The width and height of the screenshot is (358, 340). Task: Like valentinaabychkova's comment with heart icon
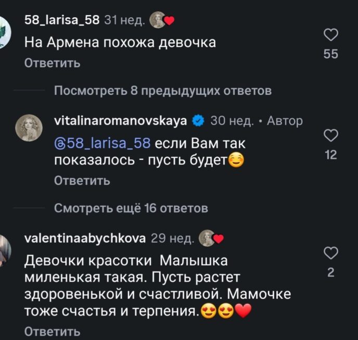click(x=331, y=253)
